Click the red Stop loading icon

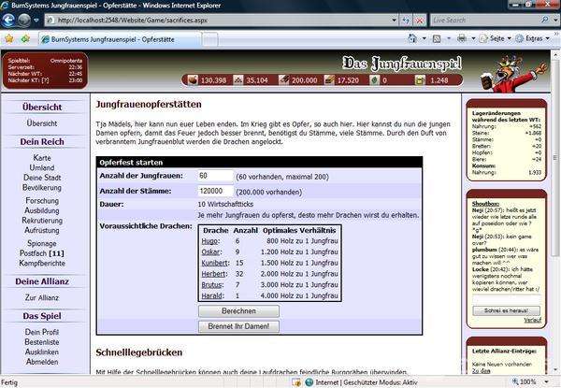[419, 21]
